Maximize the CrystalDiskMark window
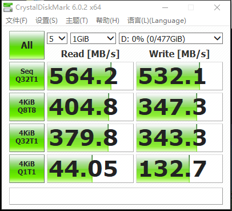 click(191, 7)
